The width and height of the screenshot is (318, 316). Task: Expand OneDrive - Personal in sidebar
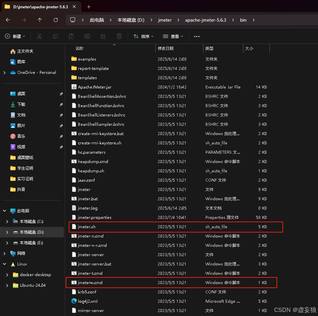point(4,72)
